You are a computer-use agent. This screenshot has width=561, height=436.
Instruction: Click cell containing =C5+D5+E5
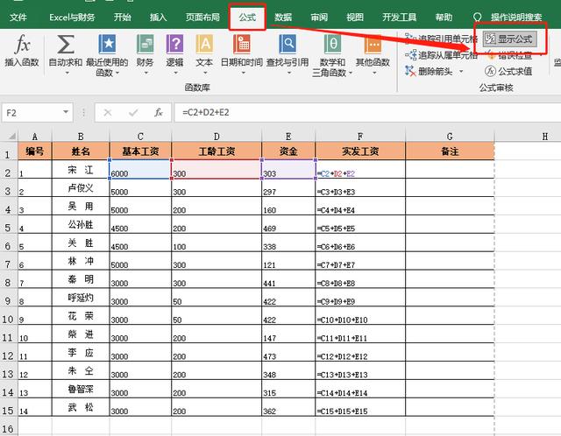[360, 224]
